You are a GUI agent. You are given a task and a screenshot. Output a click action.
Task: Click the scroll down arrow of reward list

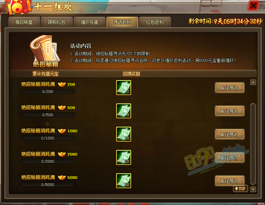tap(253, 189)
